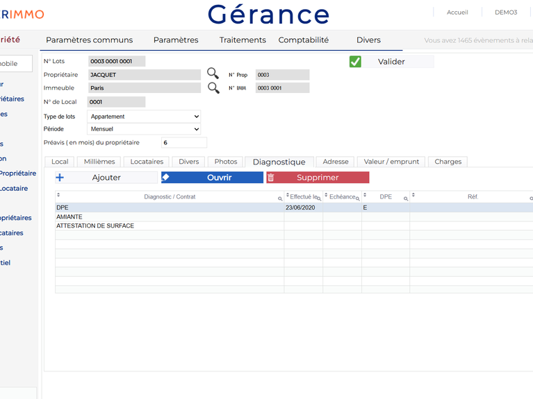
Task: Click the plus icon on Ajouter
Action: pyautogui.click(x=60, y=178)
